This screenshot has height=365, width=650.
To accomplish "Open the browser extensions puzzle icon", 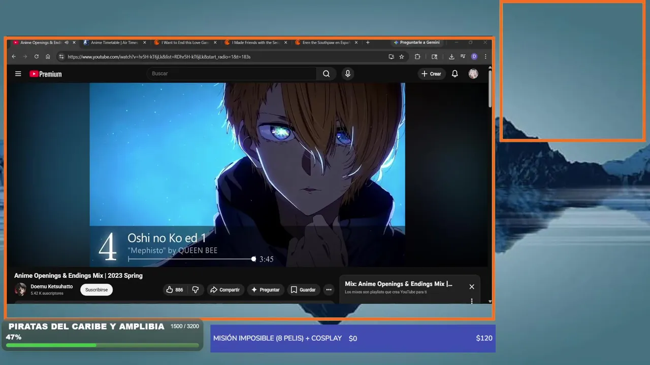I will pyautogui.click(x=417, y=57).
